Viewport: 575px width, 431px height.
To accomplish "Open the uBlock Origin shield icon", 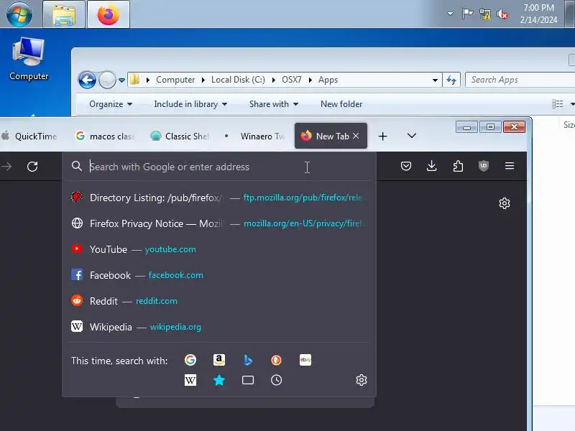I will coord(484,166).
